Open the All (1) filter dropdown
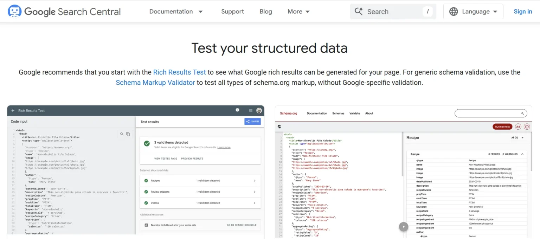The width and height of the screenshot is (540, 239). coord(517,137)
